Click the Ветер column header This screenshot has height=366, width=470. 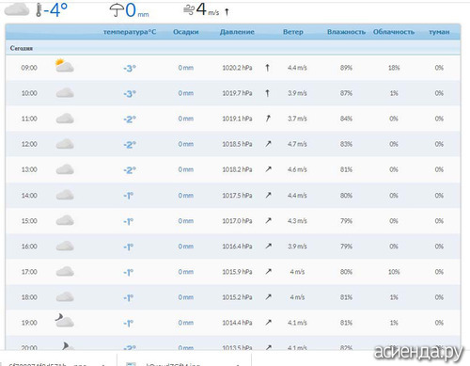(x=293, y=32)
